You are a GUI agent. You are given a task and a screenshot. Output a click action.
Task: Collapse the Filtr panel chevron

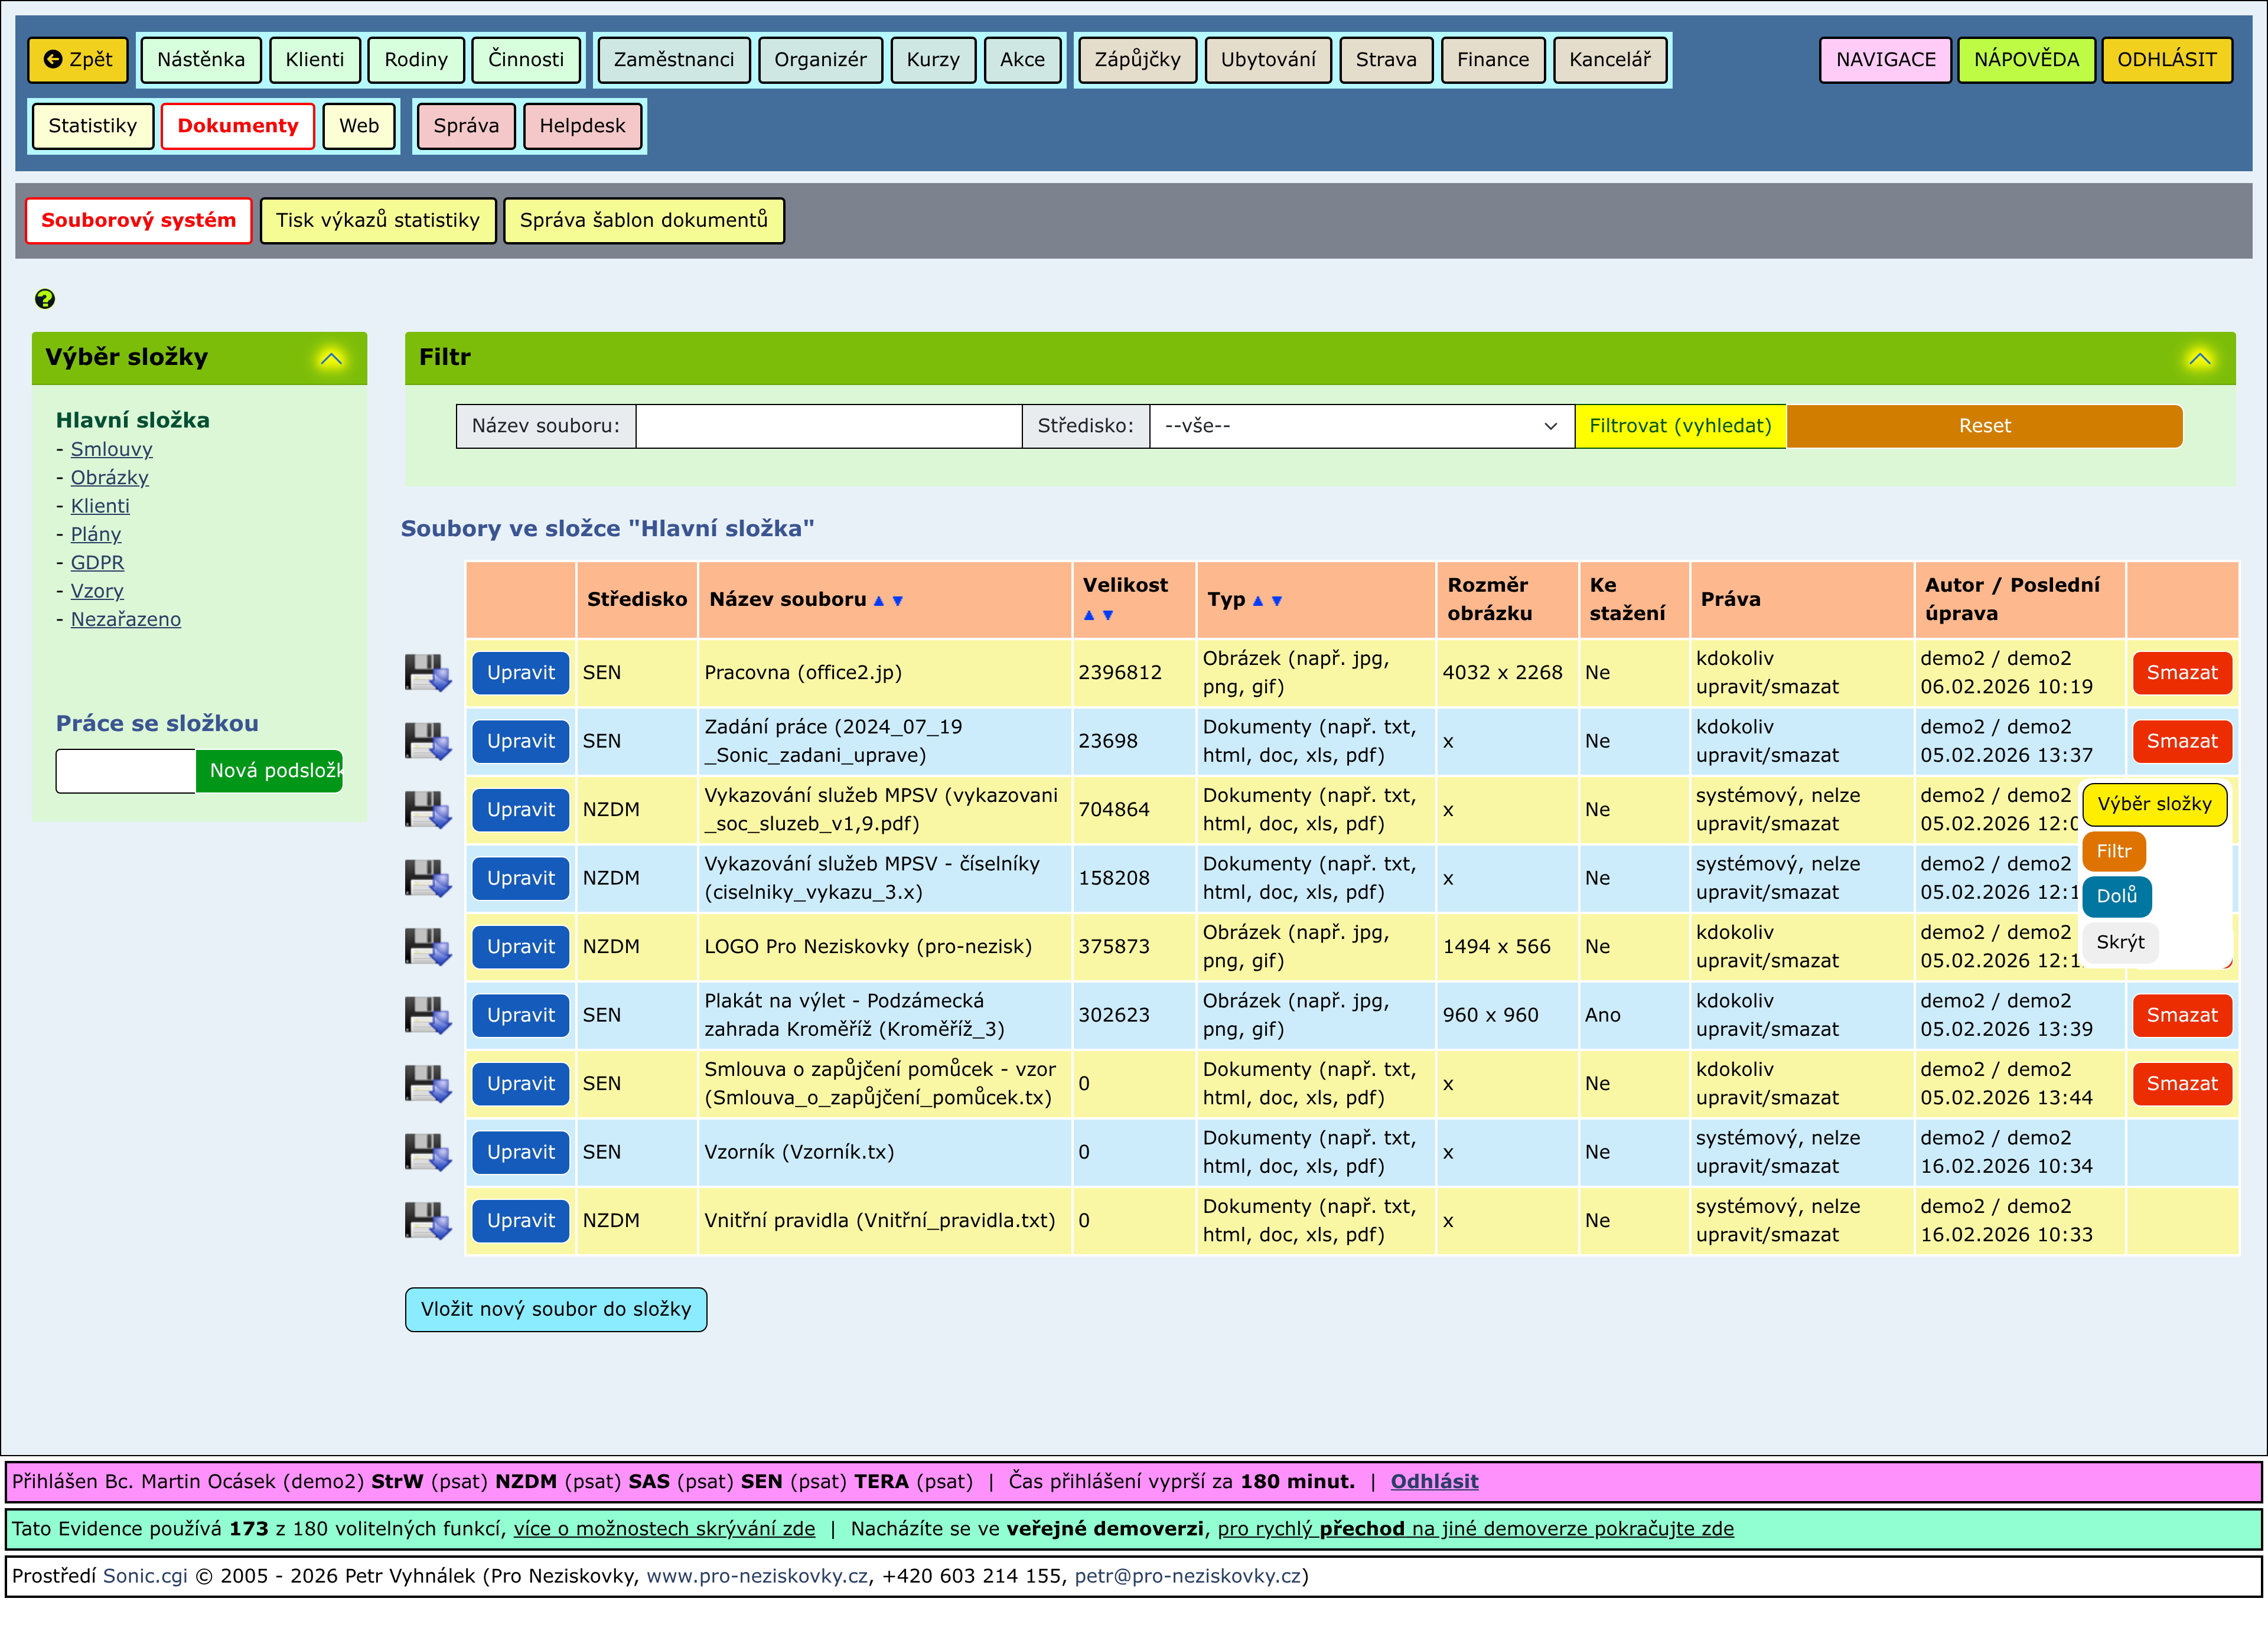tap(2199, 358)
